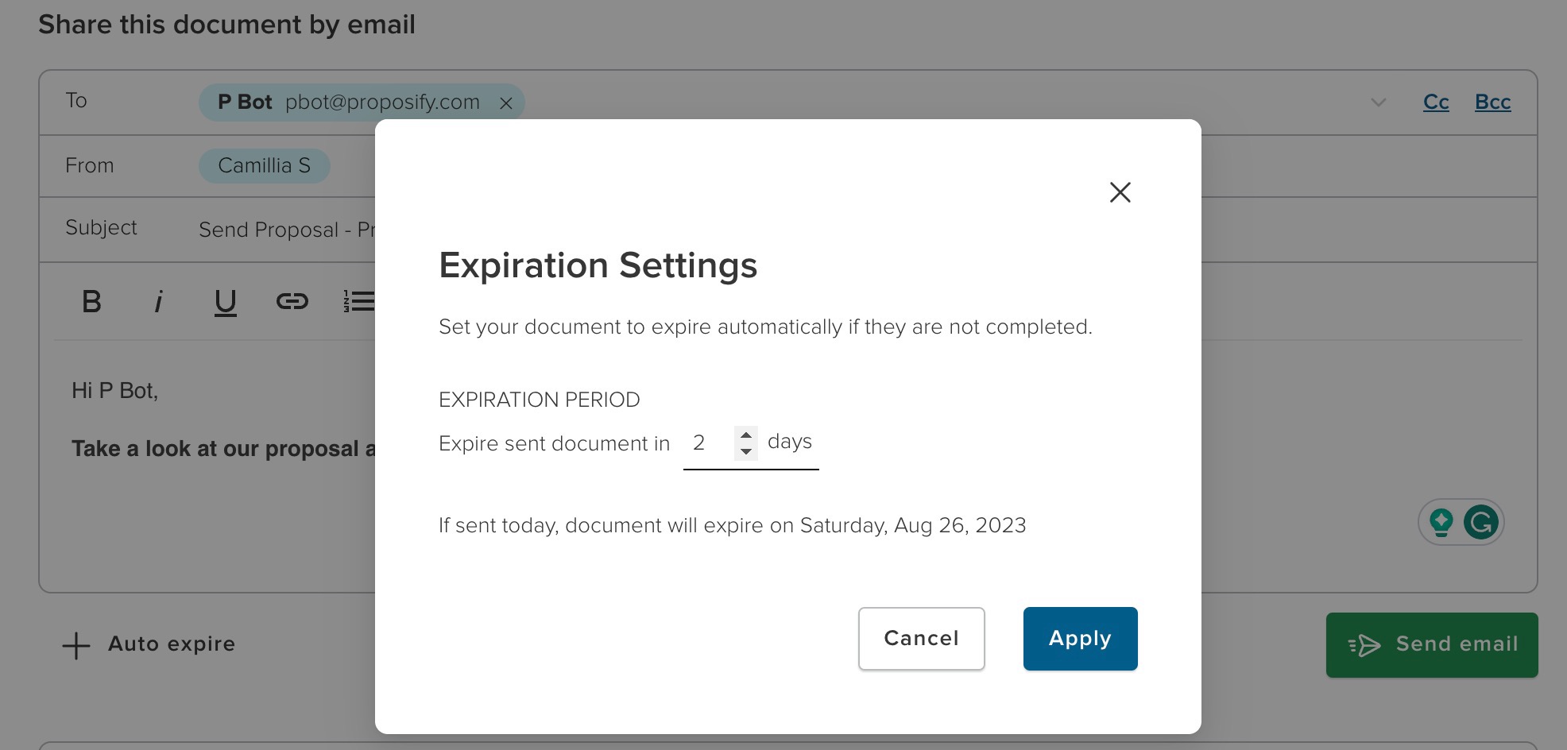Cancel the expiration settings dialog
This screenshot has width=1567, height=750.
pyautogui.click(x=921, y=639)
